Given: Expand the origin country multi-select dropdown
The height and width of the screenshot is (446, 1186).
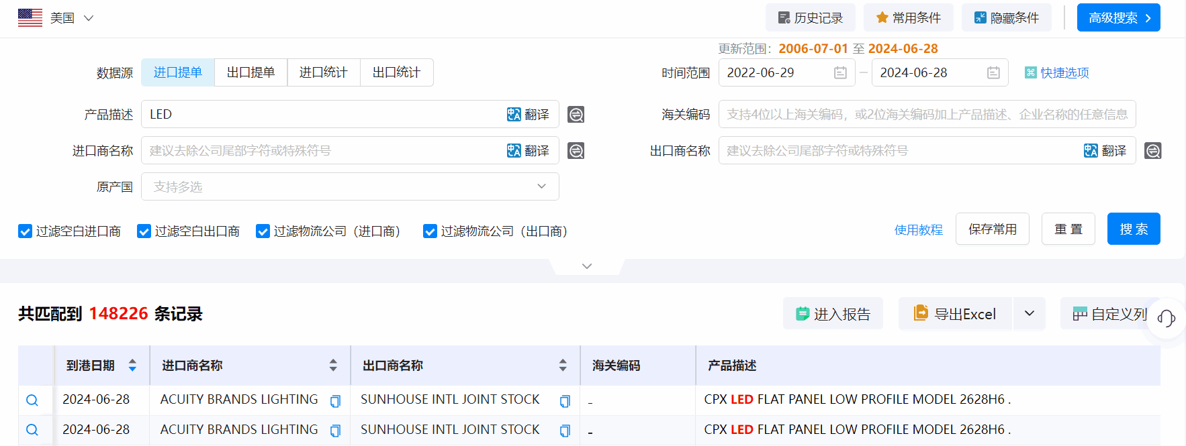Looking at the screenshot, I should (x=541, y=186).
